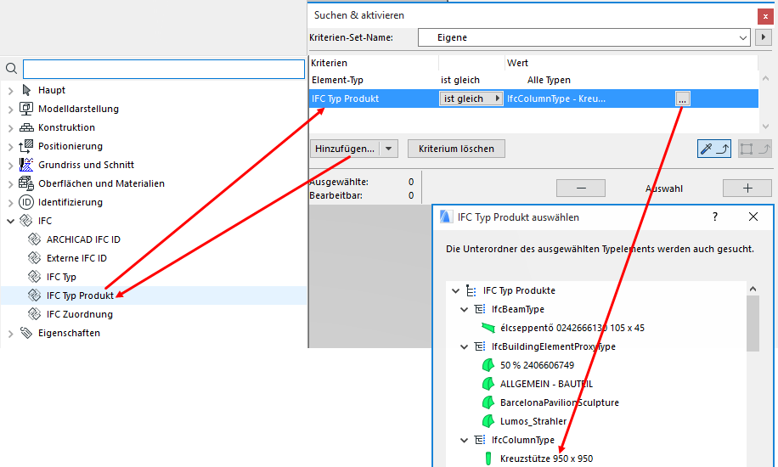
Task: Collapse the IfcBuildingElementProxyType node
Action: click(464, 347)
